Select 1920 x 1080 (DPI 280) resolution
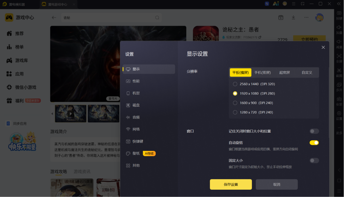 tap(254, 93)
